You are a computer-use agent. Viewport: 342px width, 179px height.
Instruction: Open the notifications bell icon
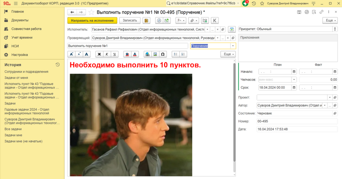[245, 3]
